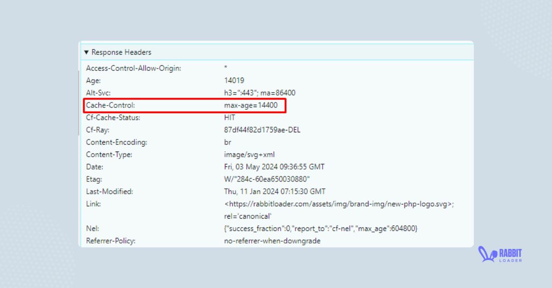The image size is (552, 288).
Task: Click the Referrer-Policy no-referrer-when-downgrade value
Action: 272,241
